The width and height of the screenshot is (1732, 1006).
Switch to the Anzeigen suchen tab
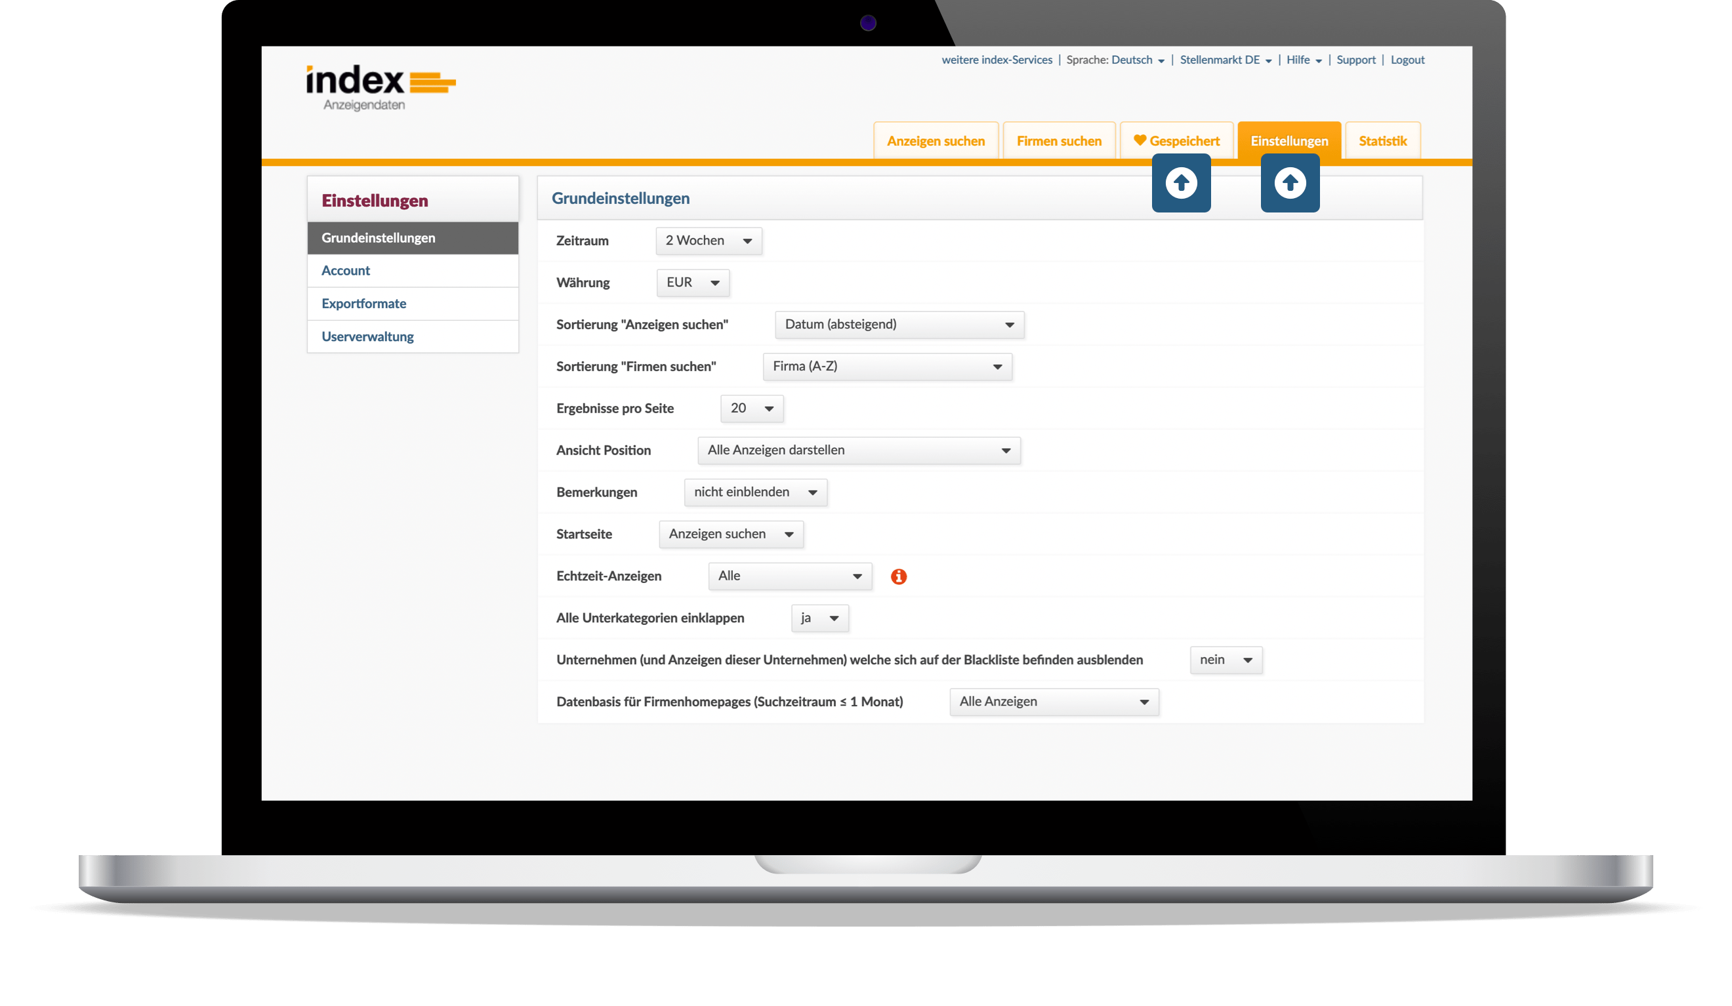tap(936, 141)
